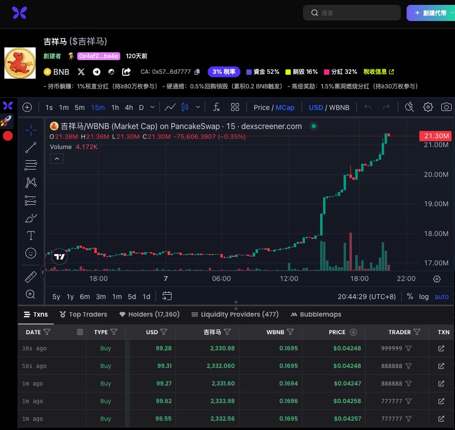Screen dimensions: 455x430
Task: Click the 創建代幣 create token button
Action: click(431, 13)
